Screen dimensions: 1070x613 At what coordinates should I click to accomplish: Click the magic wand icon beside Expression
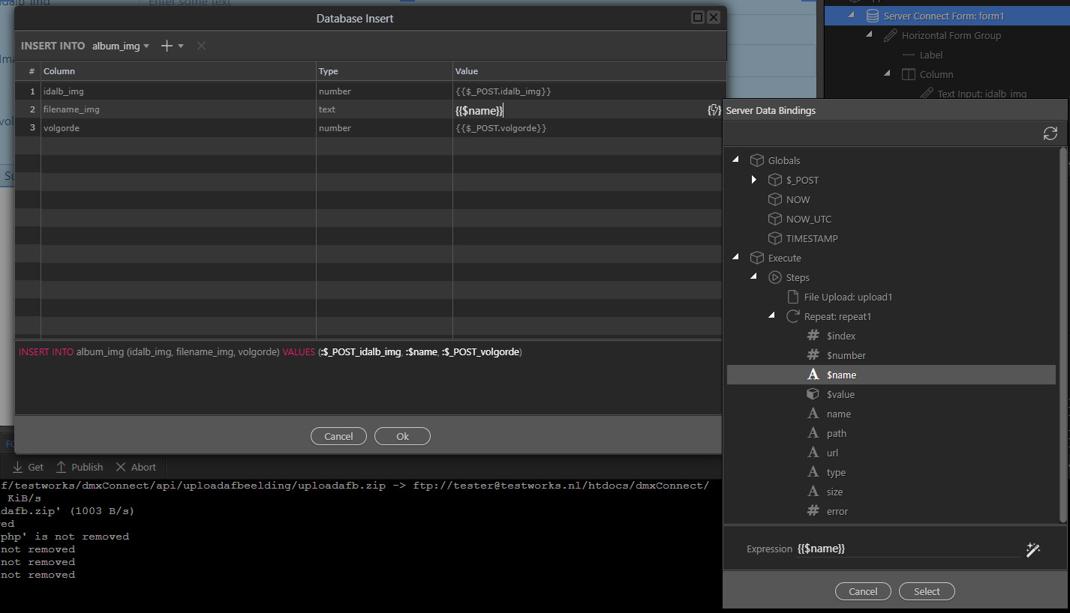tap(1033, 550)
